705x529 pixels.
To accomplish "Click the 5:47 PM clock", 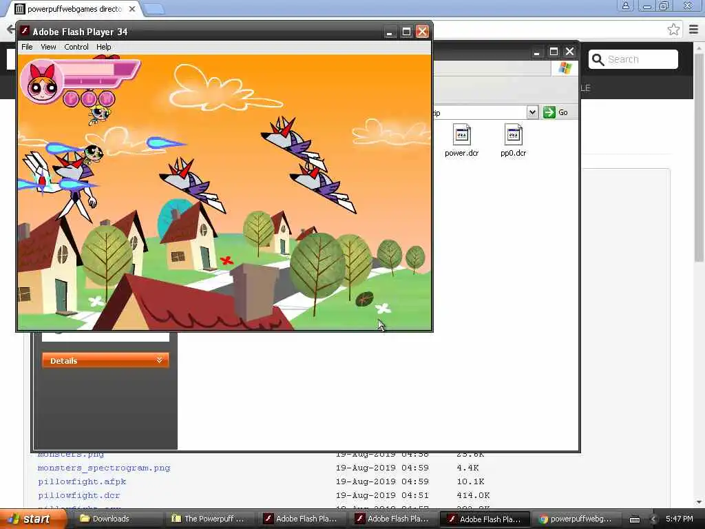I will (680, 519).
